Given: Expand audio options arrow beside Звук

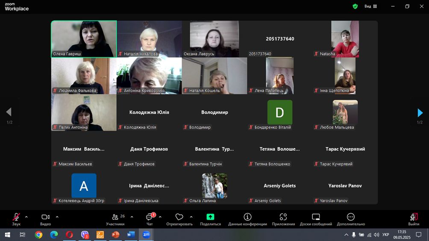Looking at the screenshot, I should click(26, 217).
